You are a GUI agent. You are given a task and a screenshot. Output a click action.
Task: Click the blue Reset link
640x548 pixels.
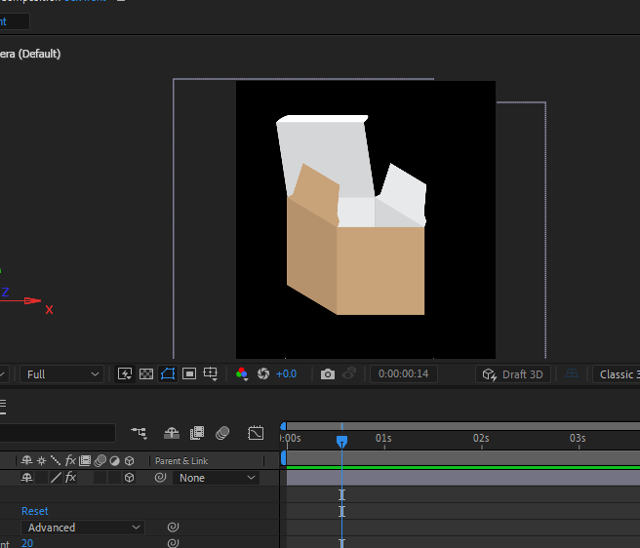pyautogui.click(x=35, y=511)
